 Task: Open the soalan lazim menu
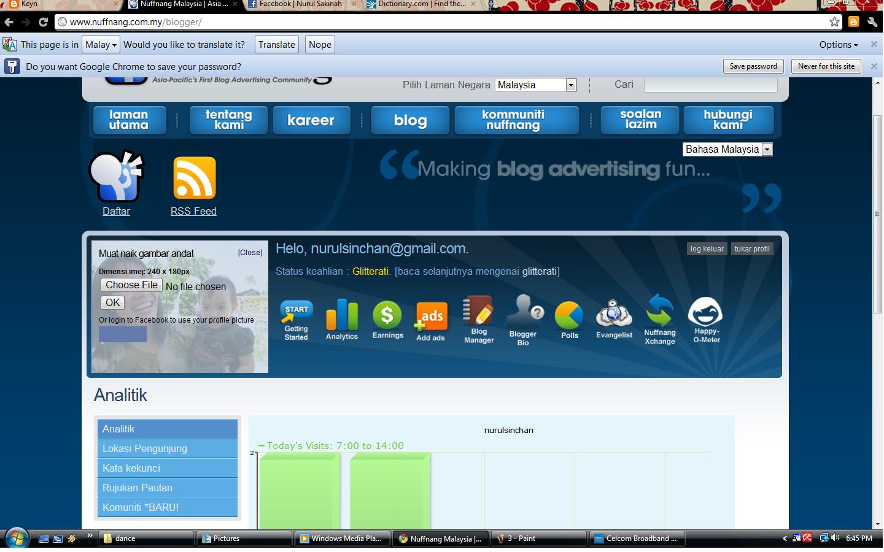pos(640,119)
